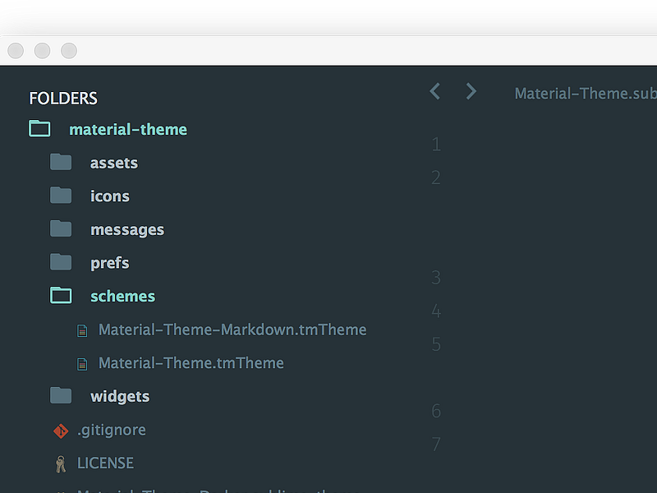
Task: Click line number 5 in the editor gutter
Action: pyautogui.click(x=436, y=344)
